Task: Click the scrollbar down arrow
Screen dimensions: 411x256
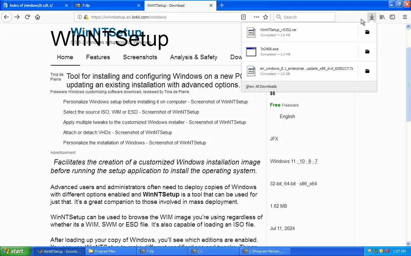Action: [x=408, y=244]
